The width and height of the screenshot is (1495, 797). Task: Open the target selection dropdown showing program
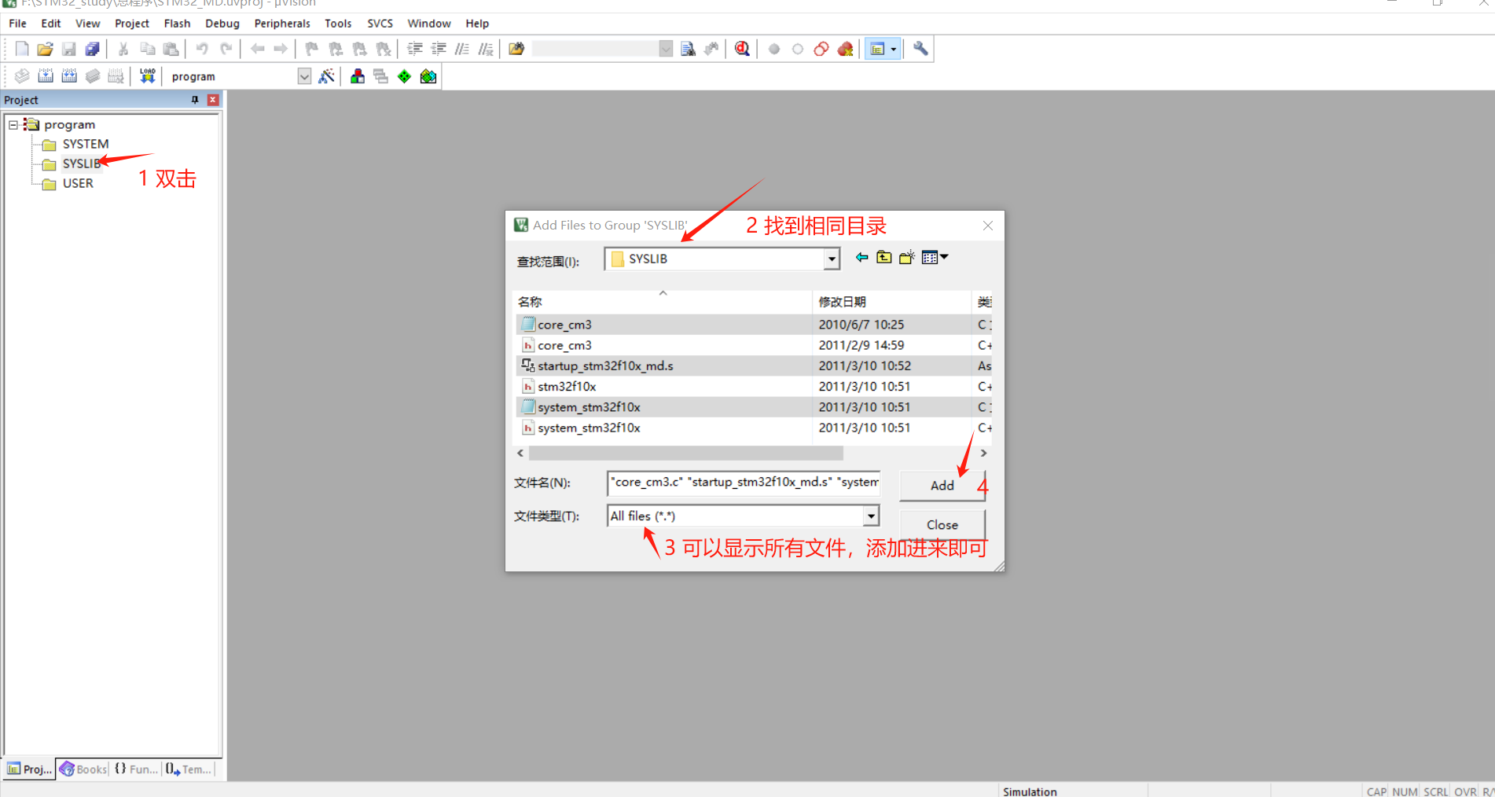(x=304, y=76)
